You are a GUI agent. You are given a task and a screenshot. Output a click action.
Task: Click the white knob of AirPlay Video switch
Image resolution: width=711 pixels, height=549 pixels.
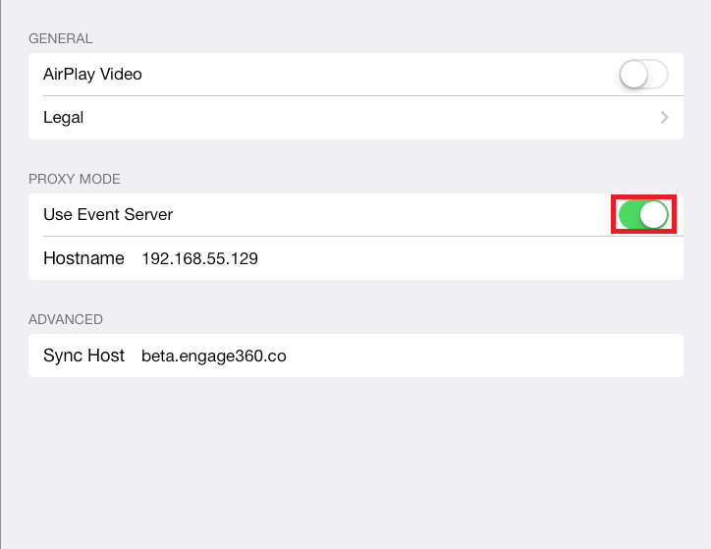(x=634, y=75)
